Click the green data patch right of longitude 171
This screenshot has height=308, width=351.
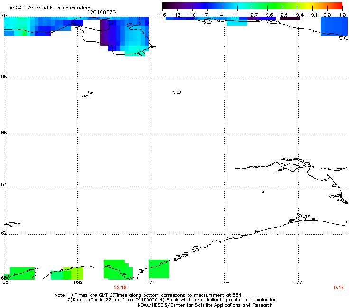pos(159,269)
